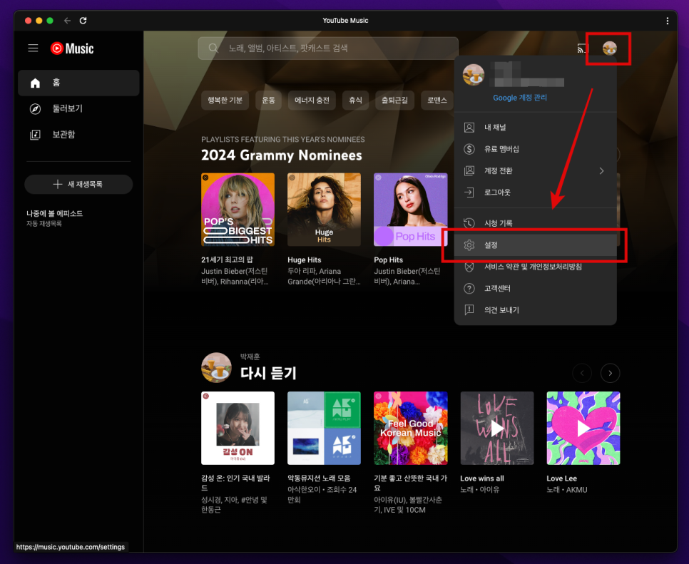This screenshot has height=564, width=689.
Task: Click the song and artist search field
Action: click(x=328, y=48)
